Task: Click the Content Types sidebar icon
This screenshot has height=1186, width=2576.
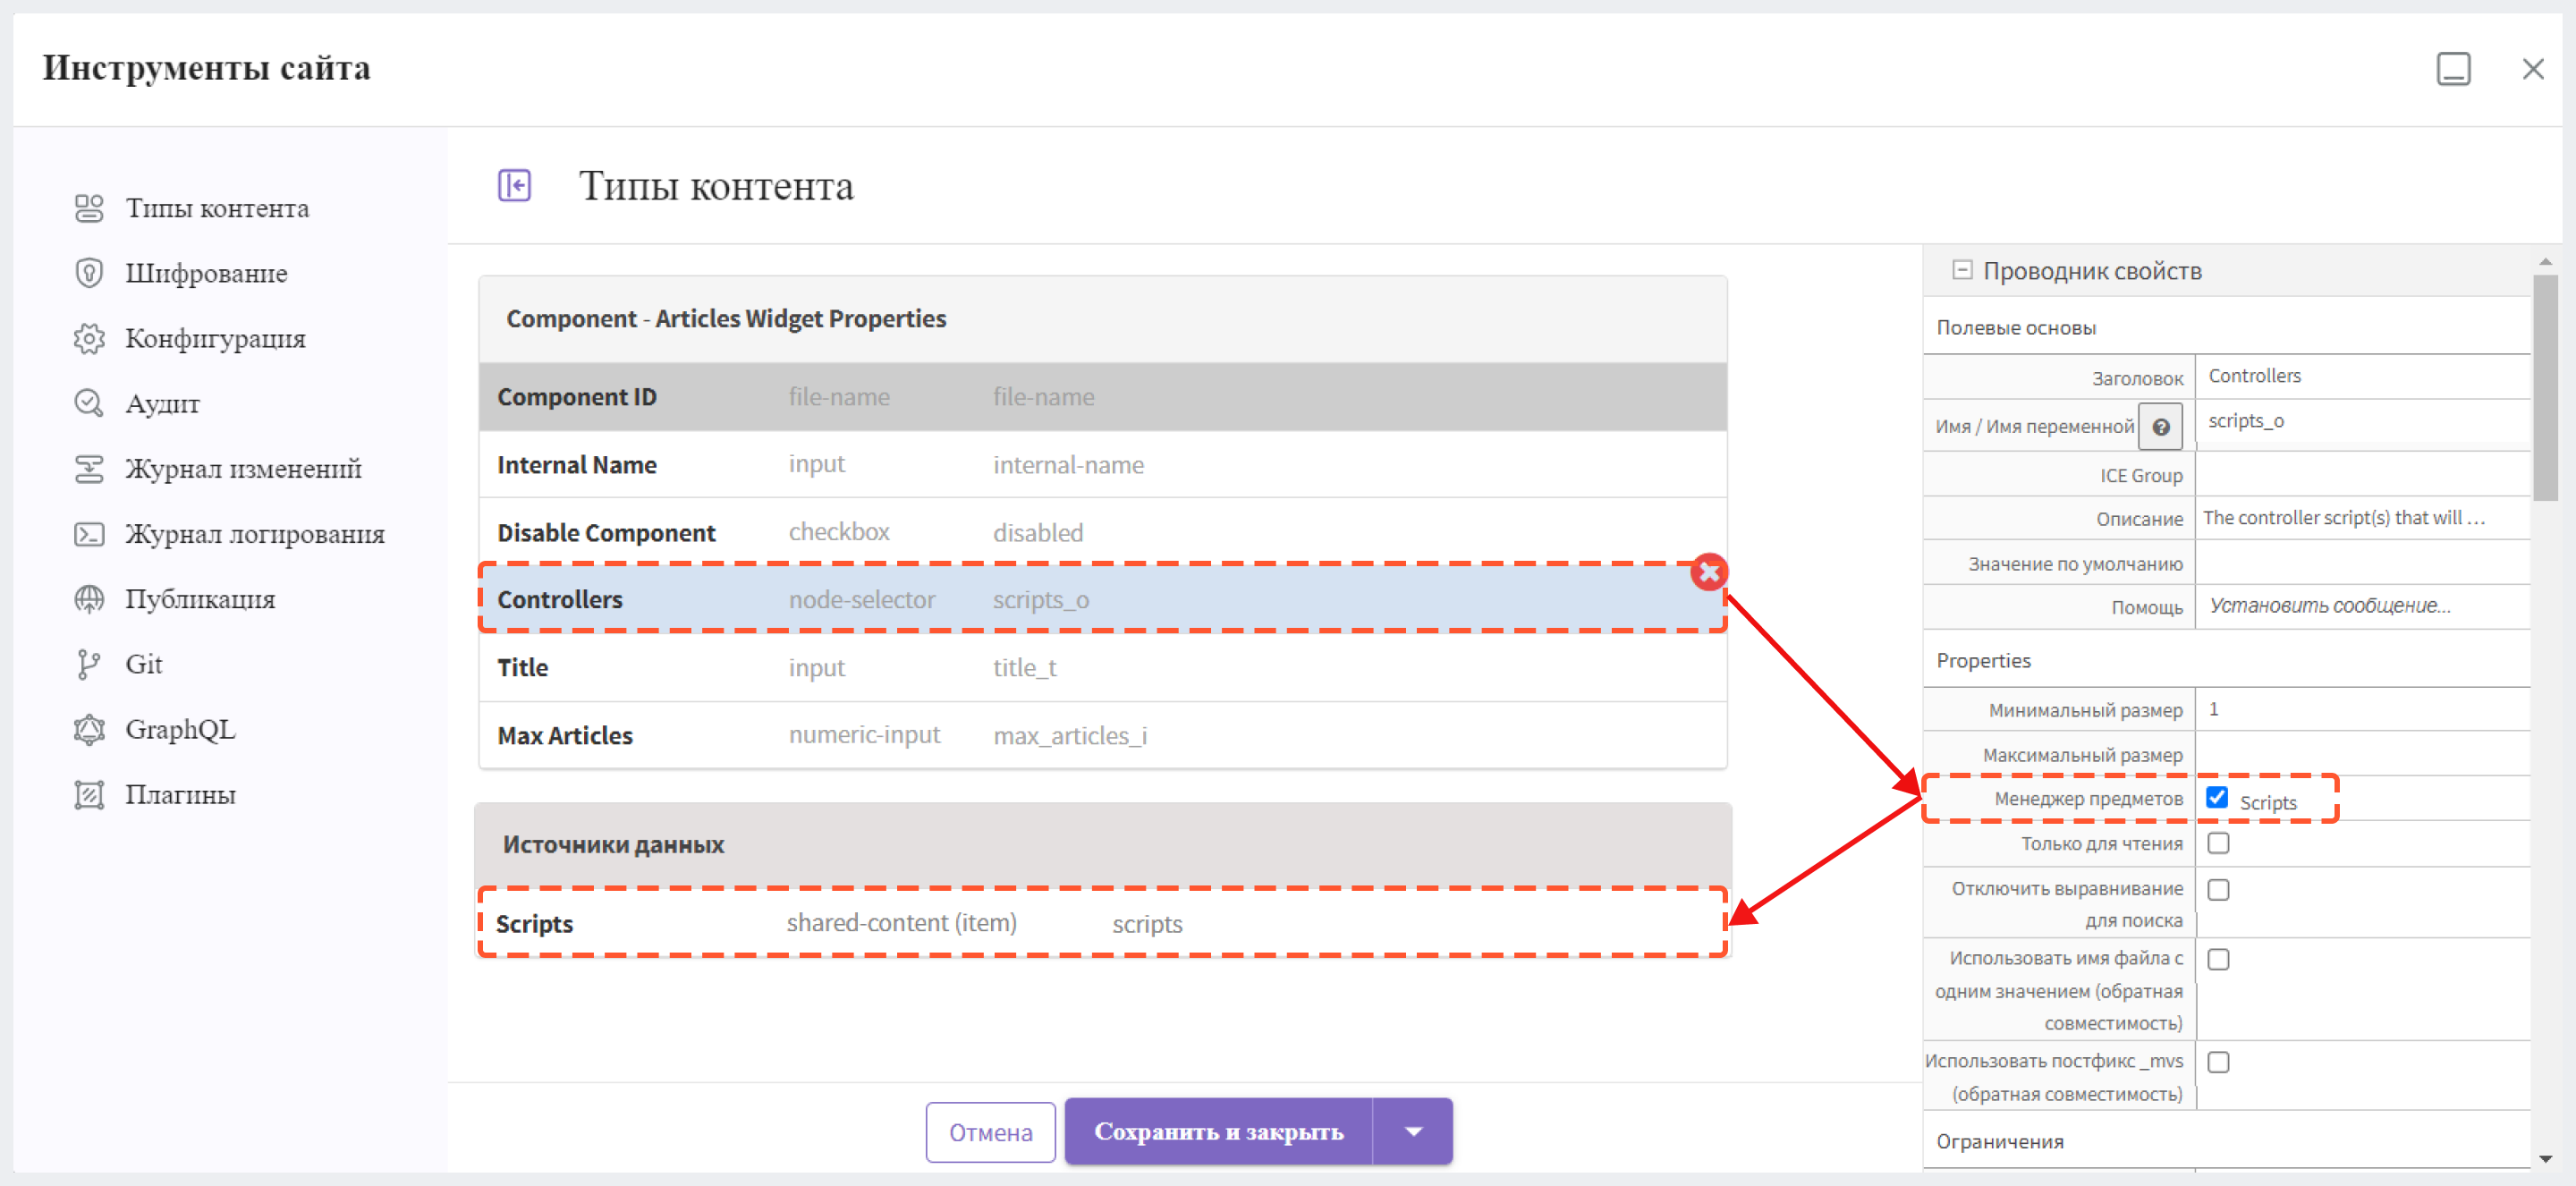Action: (89, 208)
